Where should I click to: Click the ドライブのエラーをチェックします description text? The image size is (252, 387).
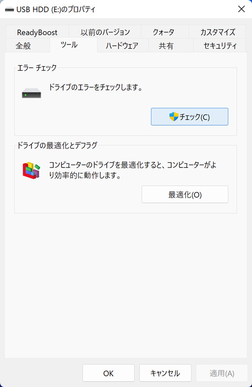(x=96, y=87)
